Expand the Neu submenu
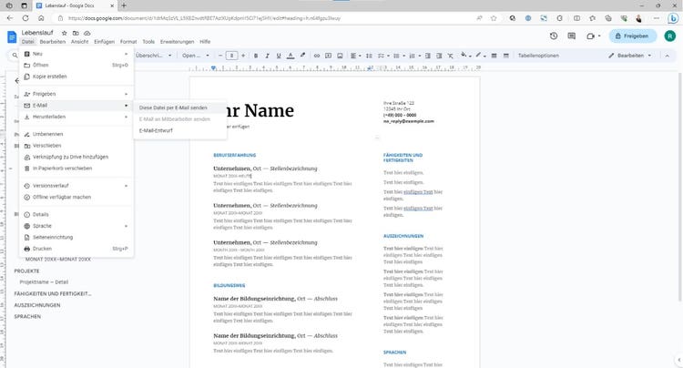Image resolution: width=683 pixels, height=368 pixels. [76, 54]
